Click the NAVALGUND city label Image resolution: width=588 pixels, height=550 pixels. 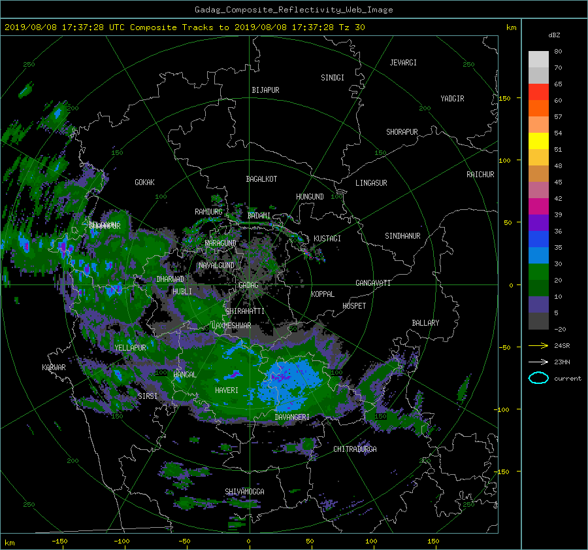tap(216, 266)
